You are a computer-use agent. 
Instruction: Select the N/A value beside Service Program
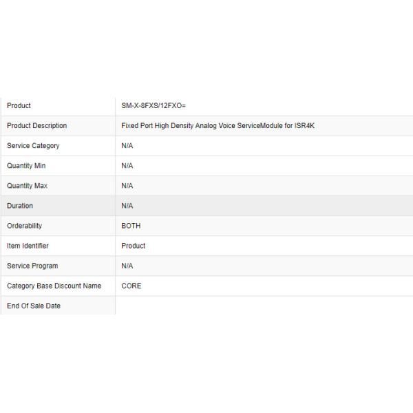(127, 266)
